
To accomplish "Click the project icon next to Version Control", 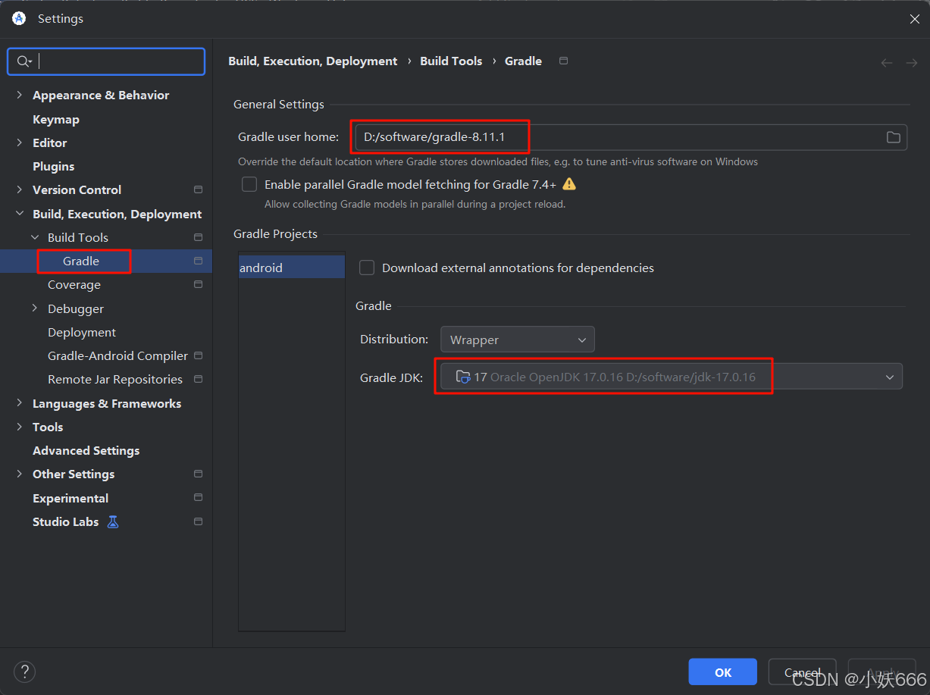I will (x=198, y=189).
